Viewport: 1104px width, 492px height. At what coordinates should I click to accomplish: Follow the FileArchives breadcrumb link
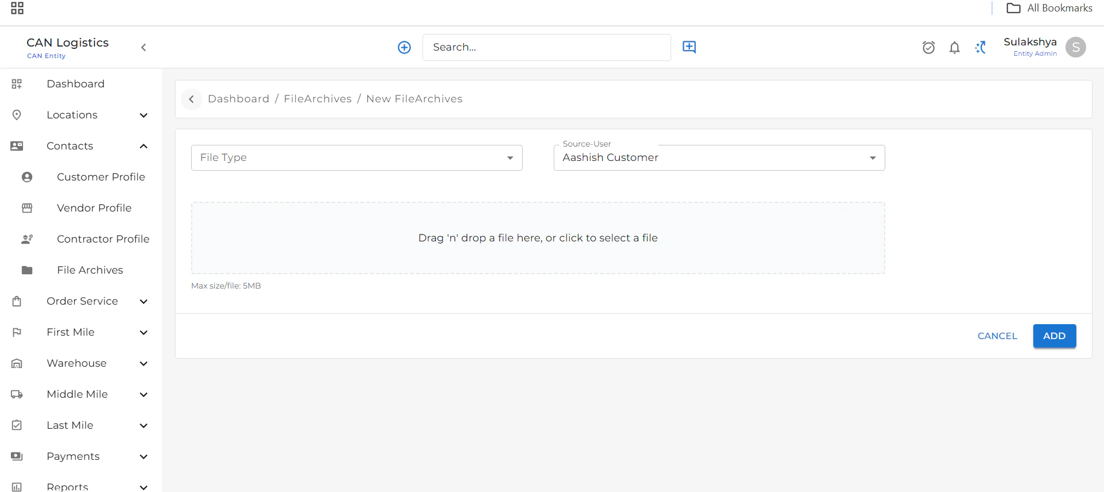[x=318, y=99]
